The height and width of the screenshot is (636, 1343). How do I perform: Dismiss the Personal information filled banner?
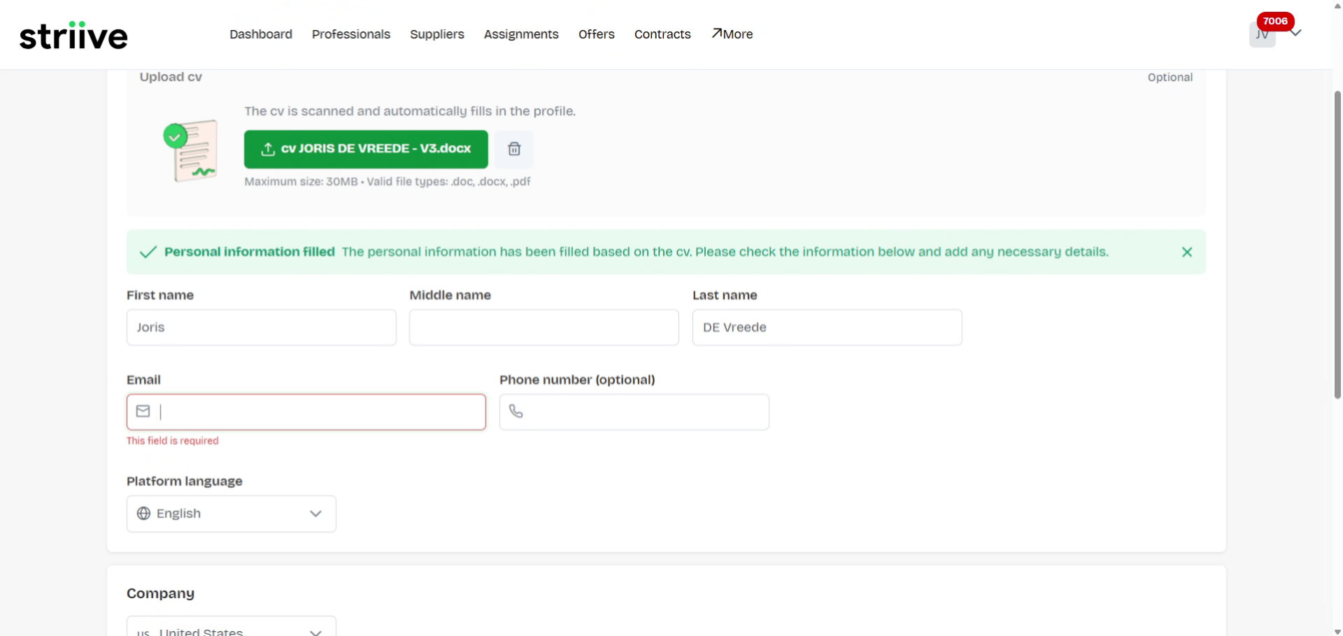pyautogui.click(x=1187, y=252)
